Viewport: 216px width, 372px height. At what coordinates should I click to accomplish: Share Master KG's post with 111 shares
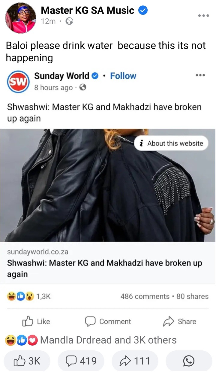(135, 361)
